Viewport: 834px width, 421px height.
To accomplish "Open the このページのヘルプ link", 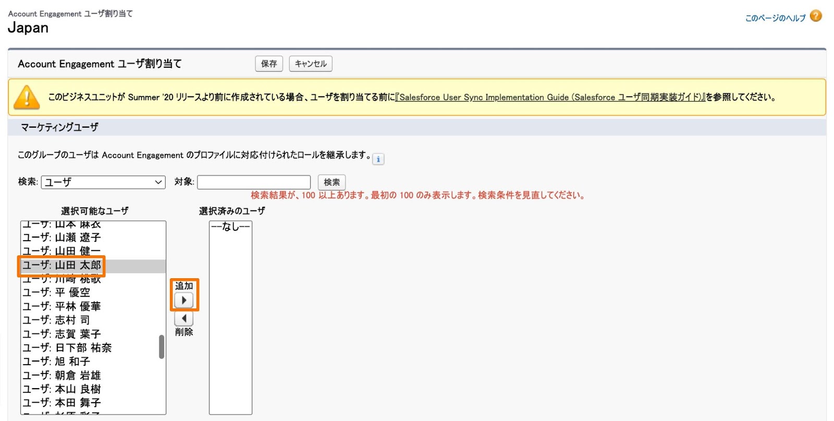I will pyautogui.click(x=775, y=18).
